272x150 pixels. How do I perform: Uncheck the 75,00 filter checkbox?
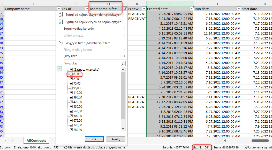coord(71,84)
